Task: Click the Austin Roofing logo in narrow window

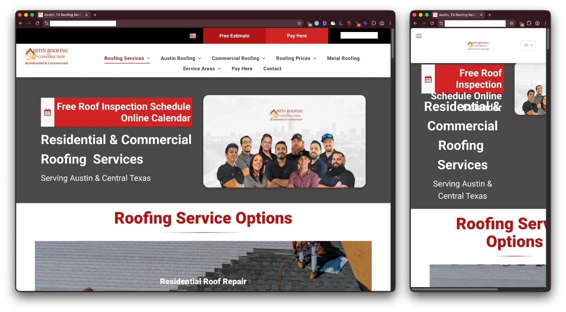Action: pos(478,45)
